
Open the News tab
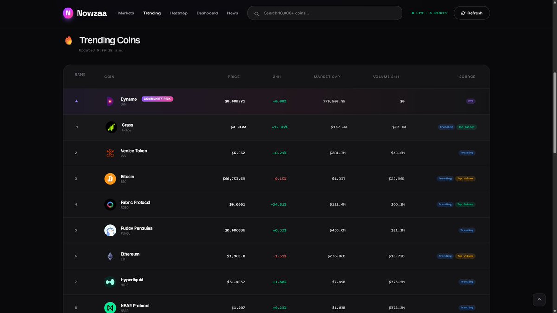(233, 13)
